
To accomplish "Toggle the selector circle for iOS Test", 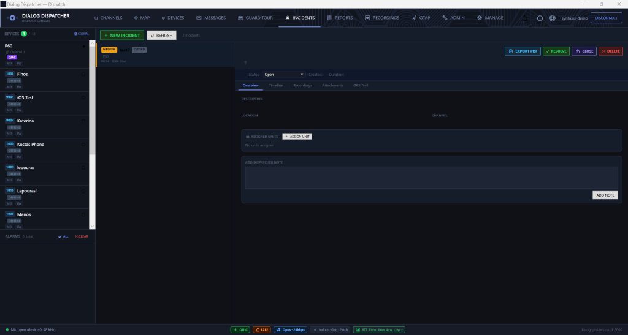I will point(83,97).
